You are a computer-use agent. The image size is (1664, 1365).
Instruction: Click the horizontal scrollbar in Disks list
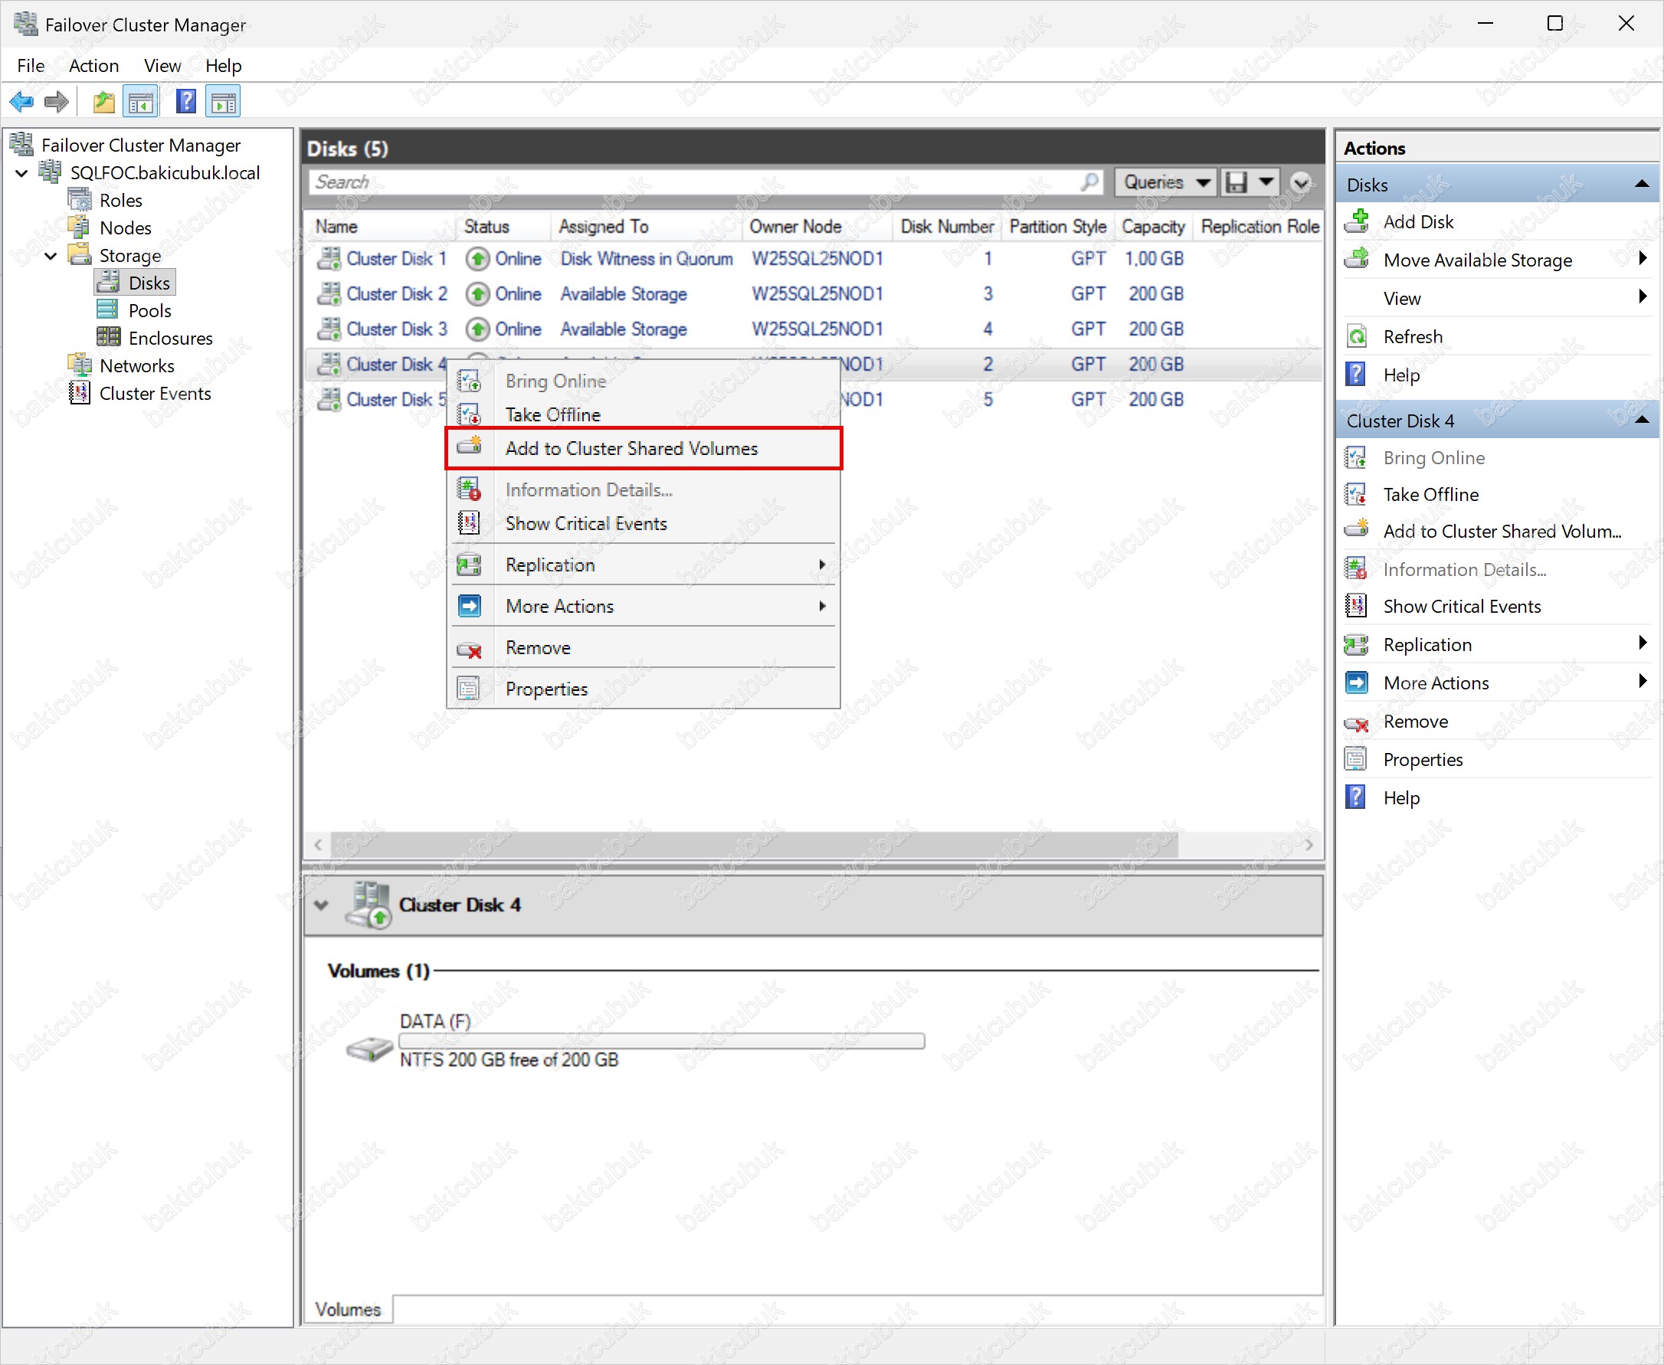[753, 844]
